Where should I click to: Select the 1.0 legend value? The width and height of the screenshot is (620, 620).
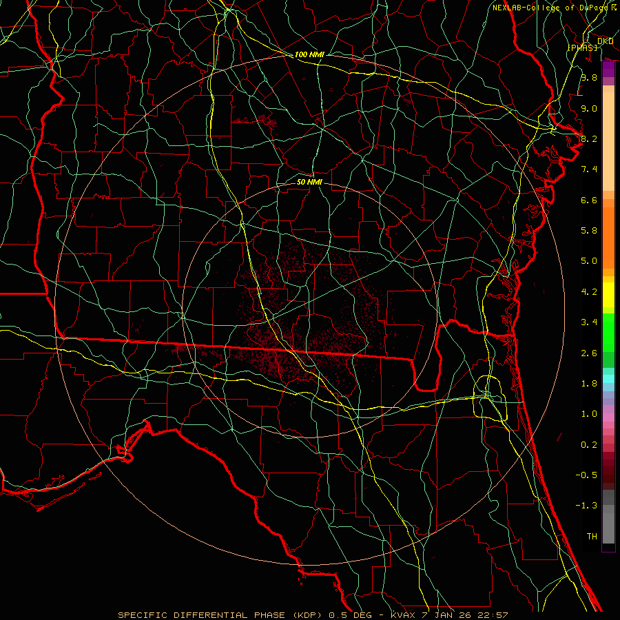click(589, 414)
